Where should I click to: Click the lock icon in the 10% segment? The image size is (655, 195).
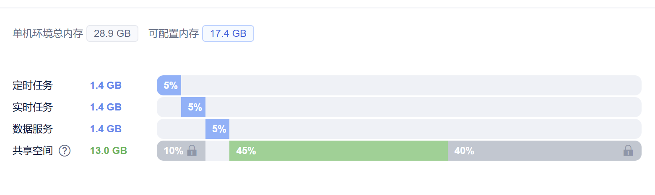pos(192,151)
